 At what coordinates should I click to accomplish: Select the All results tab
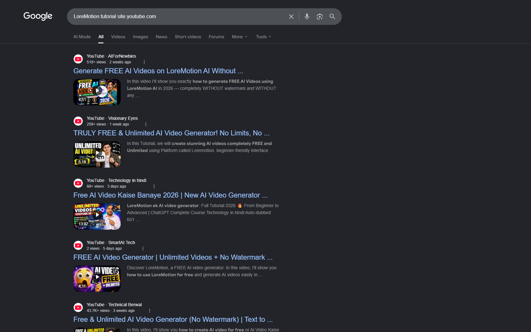(101, 37)
